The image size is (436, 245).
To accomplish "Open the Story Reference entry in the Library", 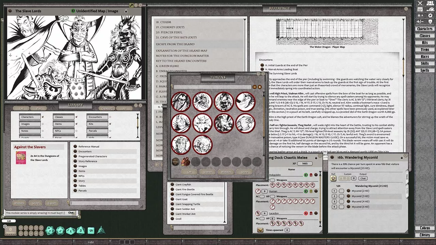I will point(88,161).
